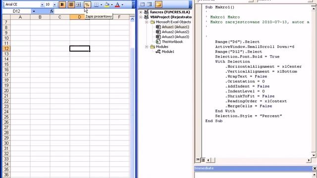This screenshot has height=178, width=317.
Task: Open the Font Color dropdown arrow
Action: 122,4
